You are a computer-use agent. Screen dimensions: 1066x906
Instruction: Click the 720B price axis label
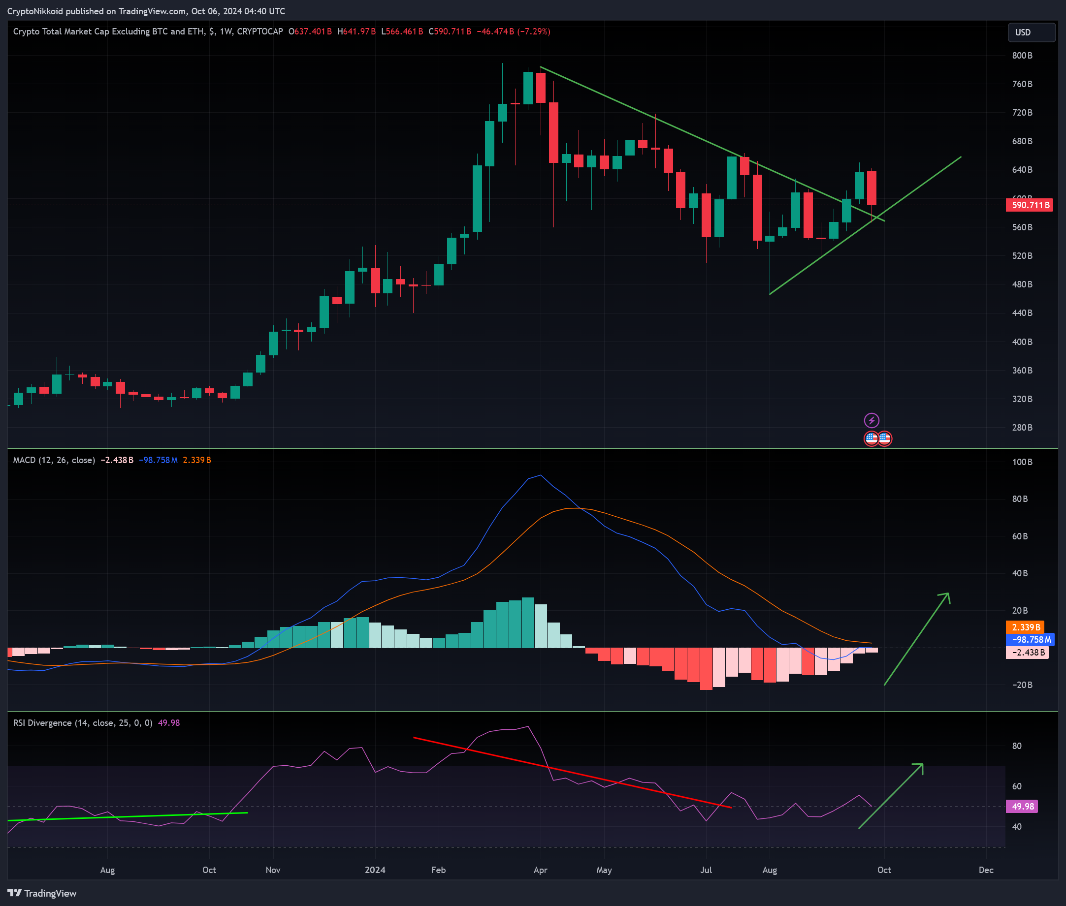[x=1022, y=113]
